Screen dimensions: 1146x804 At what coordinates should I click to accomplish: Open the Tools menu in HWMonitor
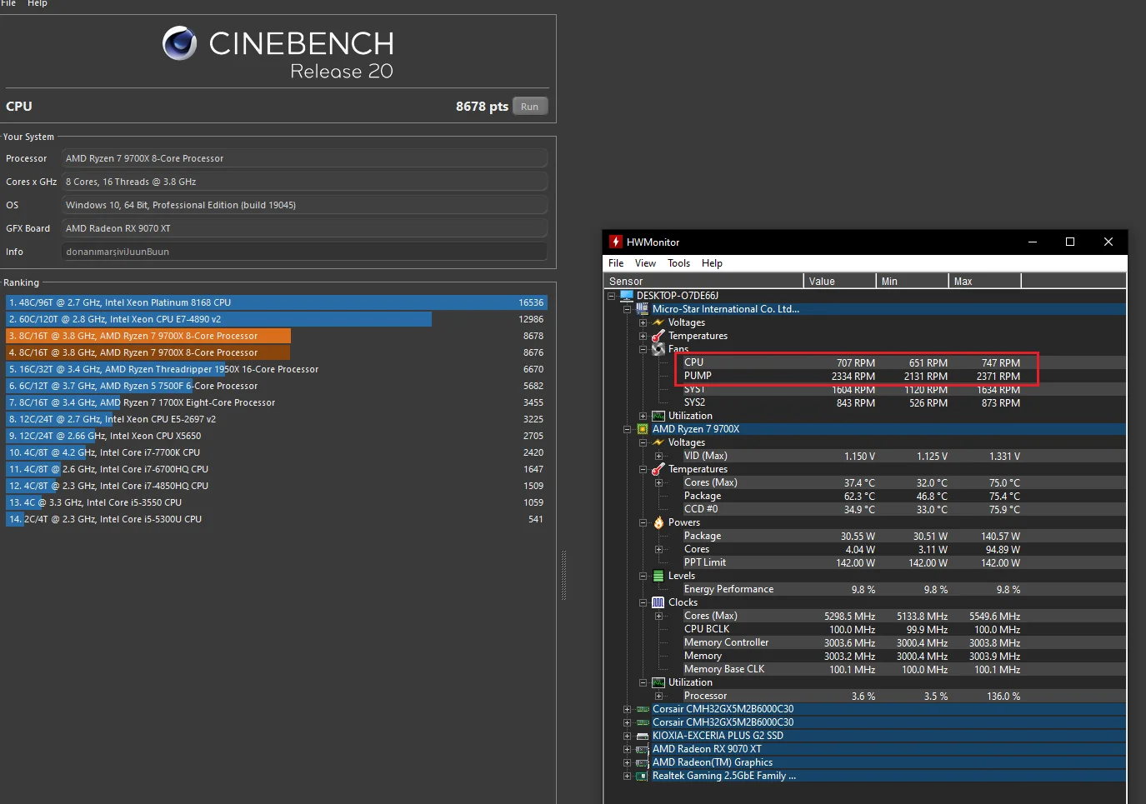pyautogui.click(x=678, y=263)
